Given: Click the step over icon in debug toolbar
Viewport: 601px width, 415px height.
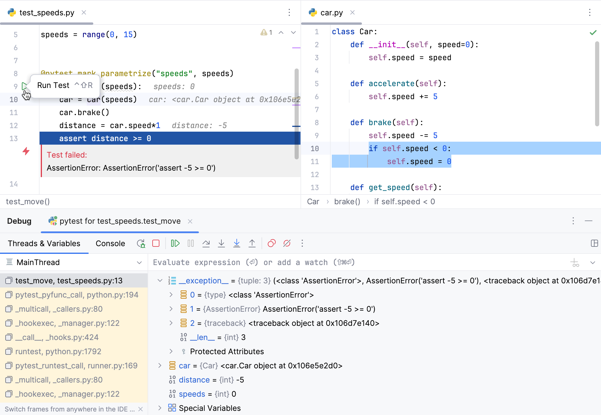Looking at the screenshot, I should (x=206, y=243).
